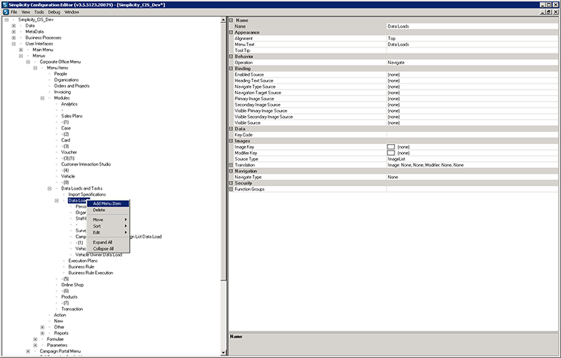Collapse the Modules tree node
561x358 pixels.
(x=42, y=98)
